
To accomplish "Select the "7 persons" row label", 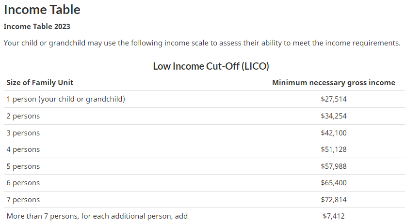I will pos(23,200).
